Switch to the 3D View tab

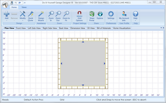point(91,28)
